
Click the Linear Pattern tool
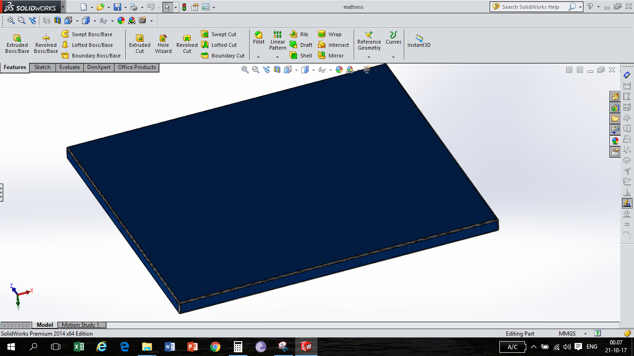tap(278, 41)
